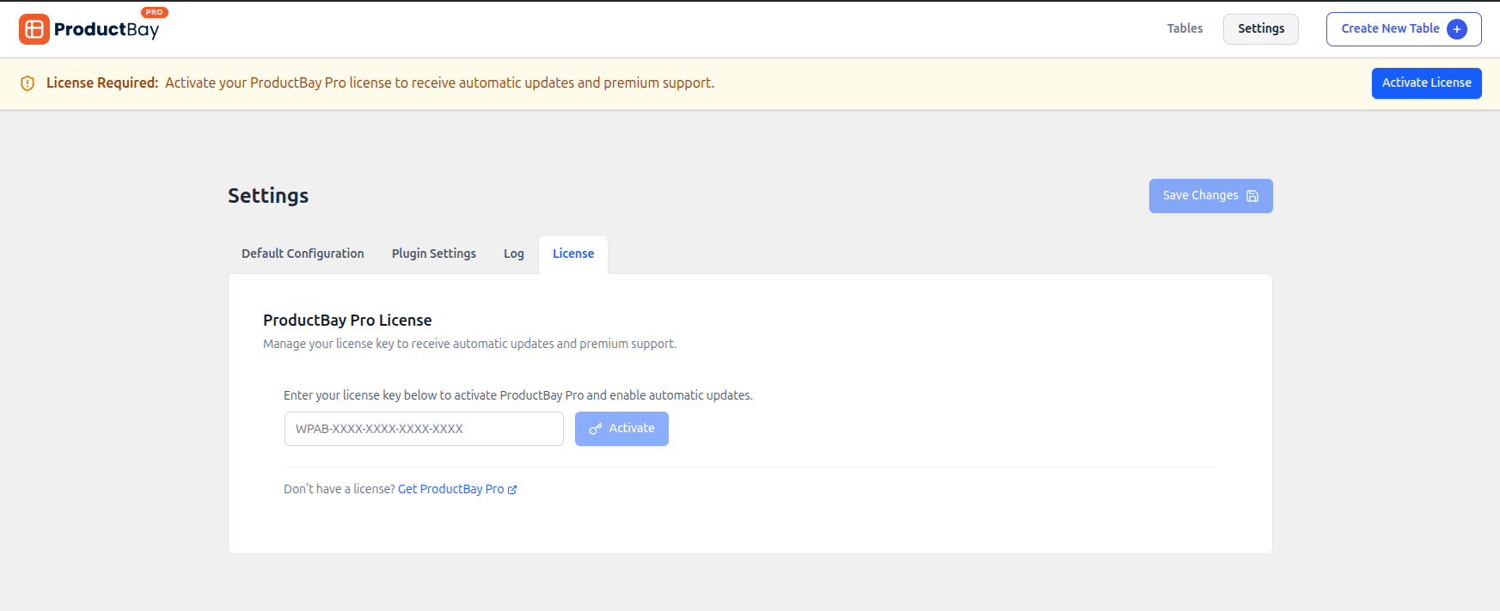Screen dimensions: 1500x611
Task: Switch to the Default Configuration tab
Action: click(303, 254)
